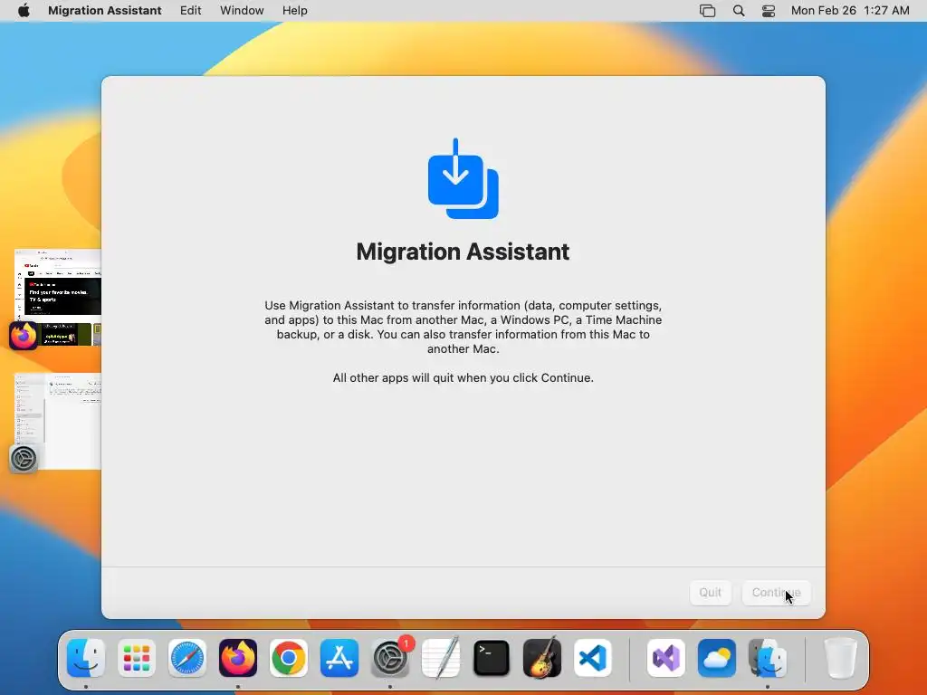Click the Continue button in Migration Assistant
The width and height of the screenshot is (927, 695).
(x=776, y=592)
